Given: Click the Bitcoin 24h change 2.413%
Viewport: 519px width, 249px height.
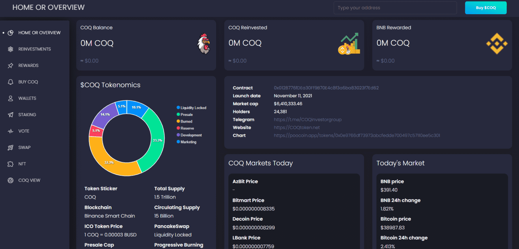Looking at the screenshot, I should pyautogui.click(x=387, y=246).
